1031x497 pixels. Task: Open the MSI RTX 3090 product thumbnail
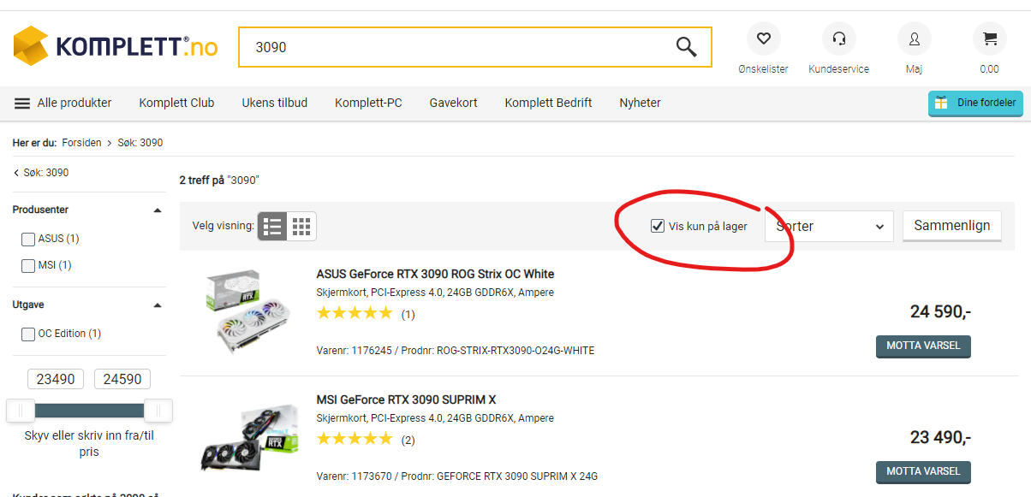point(249,439)
